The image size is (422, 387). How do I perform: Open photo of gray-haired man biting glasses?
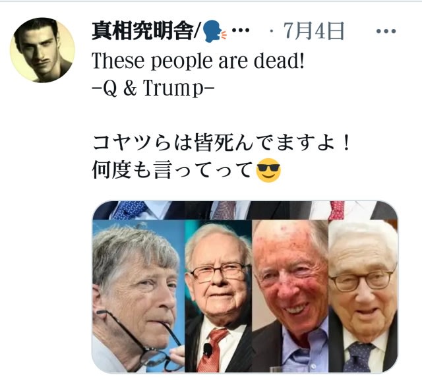pyautogui.click(x=138, y=296)
